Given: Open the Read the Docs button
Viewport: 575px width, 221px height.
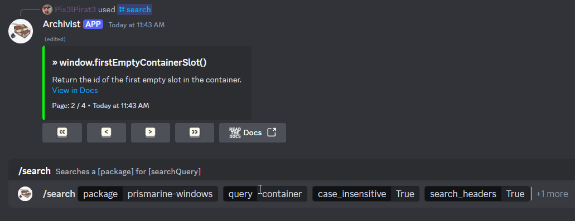Looking at the screenshot, I should [252, 132].
